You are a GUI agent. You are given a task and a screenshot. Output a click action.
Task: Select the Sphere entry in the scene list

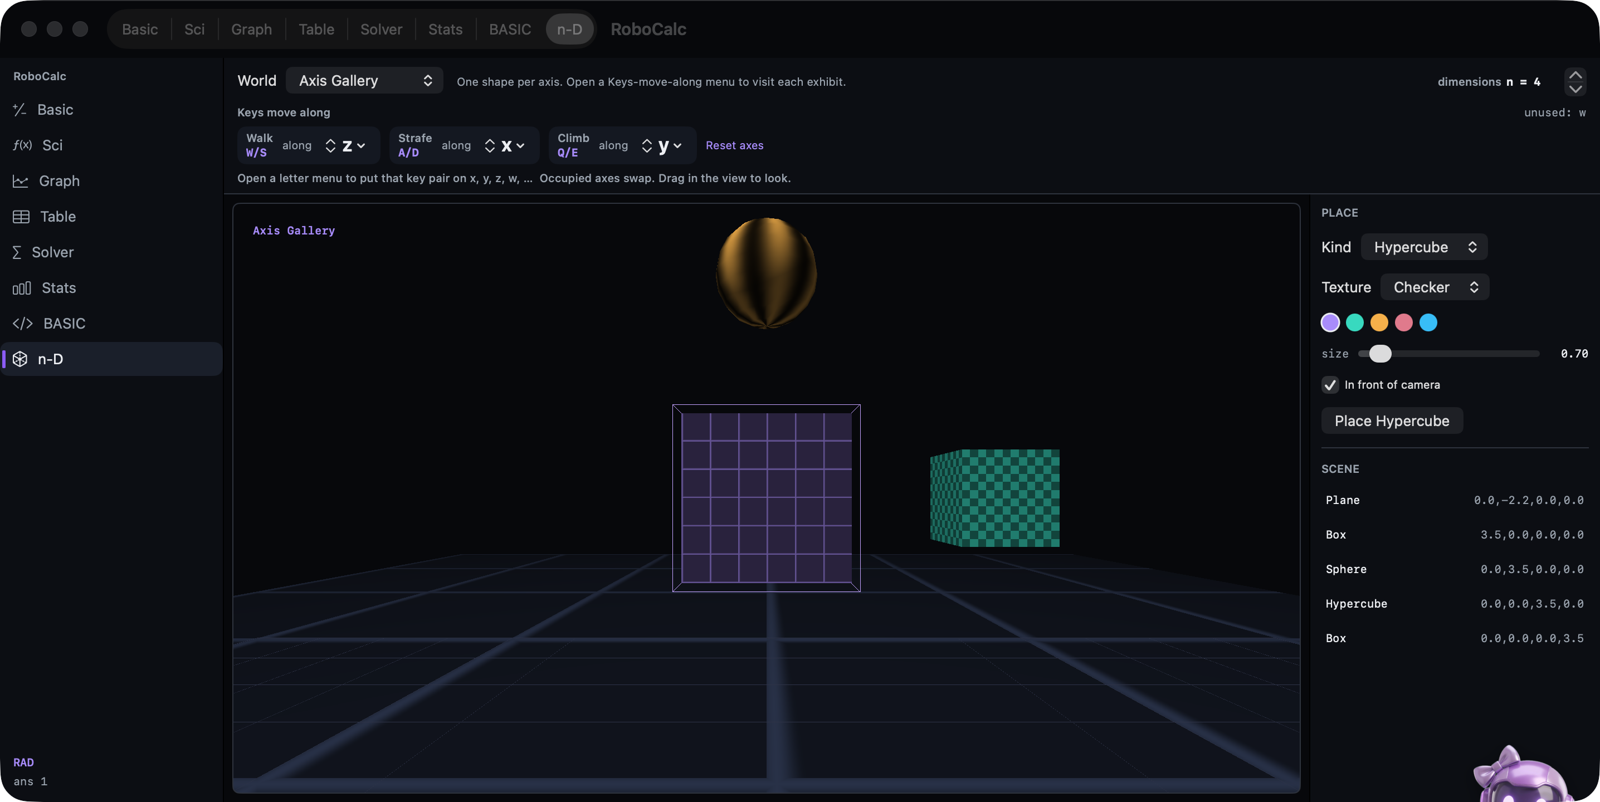tap(1455, 569)
